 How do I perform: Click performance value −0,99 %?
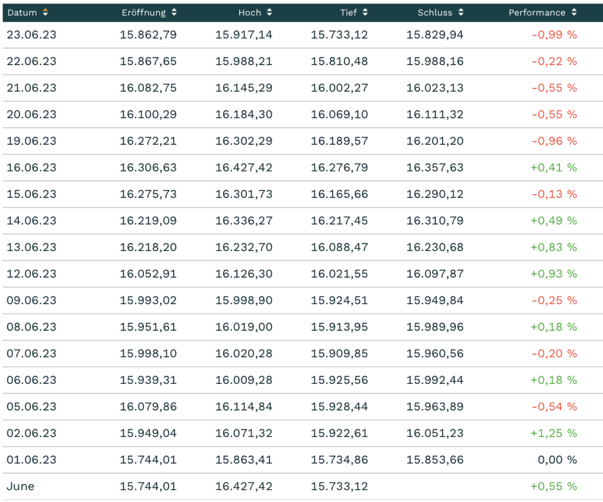coord(554,35)
